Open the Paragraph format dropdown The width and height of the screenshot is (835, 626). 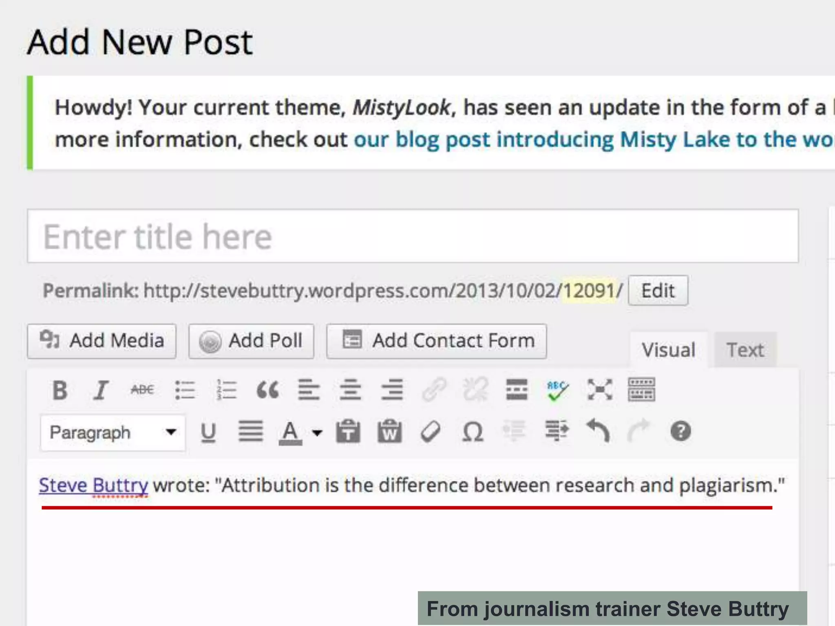tap(113, 433)
